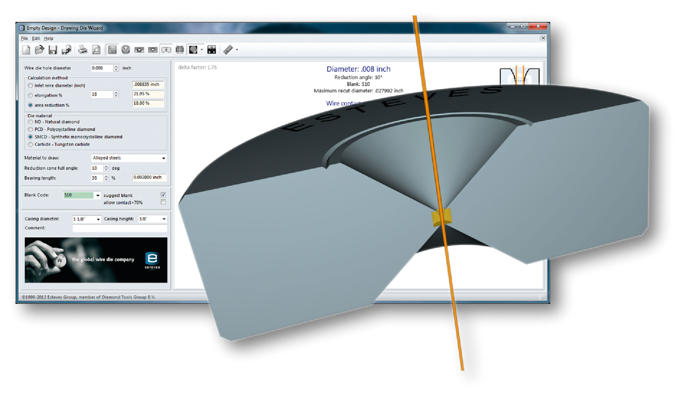Select the first die front view icon
Viewport: 688px width, 402px height.
pos(139,50)
